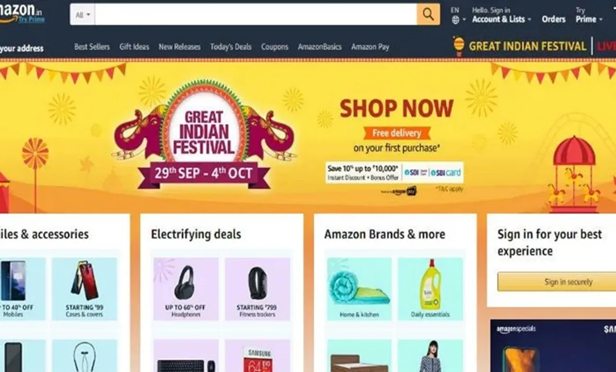616x372 pixels.
Task: Expand the EN language selector
Action: [458, 15]
